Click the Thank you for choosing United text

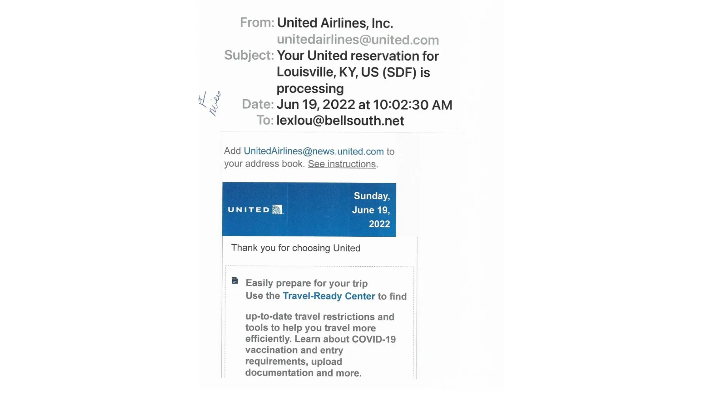point(296,248)
